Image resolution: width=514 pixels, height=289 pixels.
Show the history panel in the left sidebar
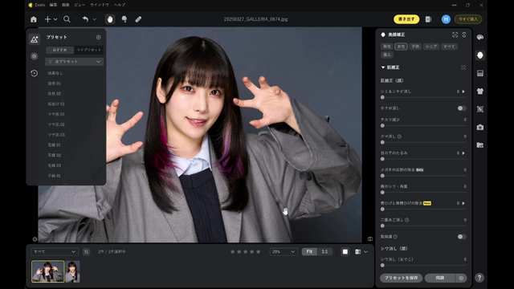point(34,73)
